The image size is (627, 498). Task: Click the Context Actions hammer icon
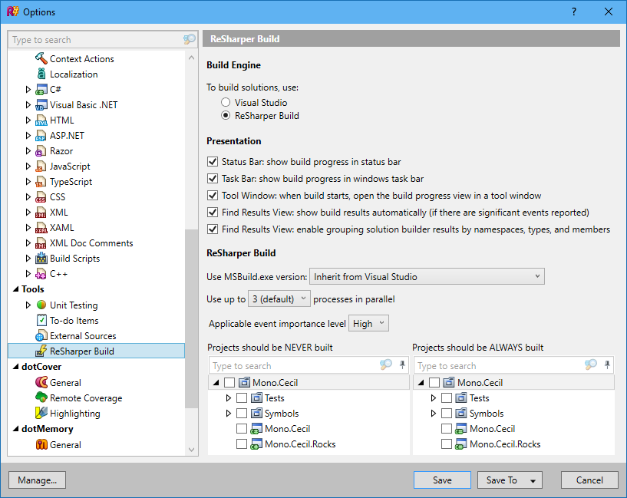(41, 58)
